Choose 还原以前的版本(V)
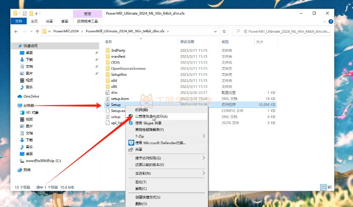The height and width of the screenshot is (207, 353). [149, 165]
